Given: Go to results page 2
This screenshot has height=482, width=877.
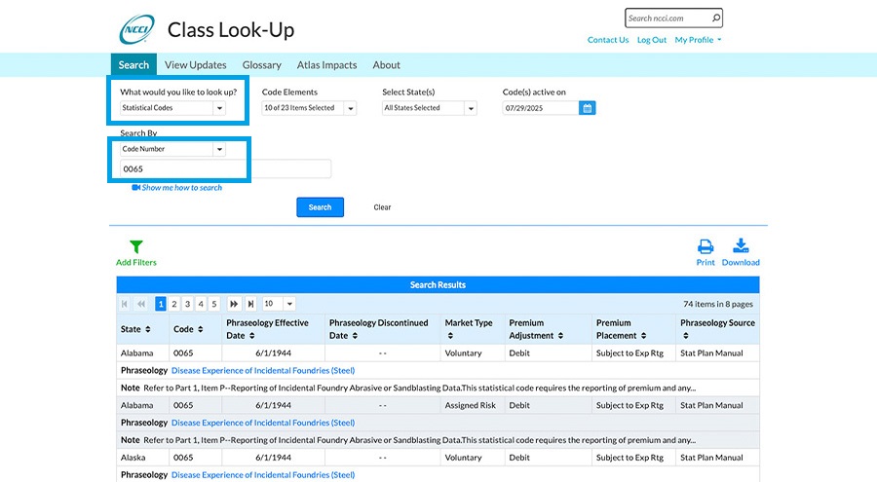Looking at the screenshot, I should pyautogui.click(x=174, y=304).
